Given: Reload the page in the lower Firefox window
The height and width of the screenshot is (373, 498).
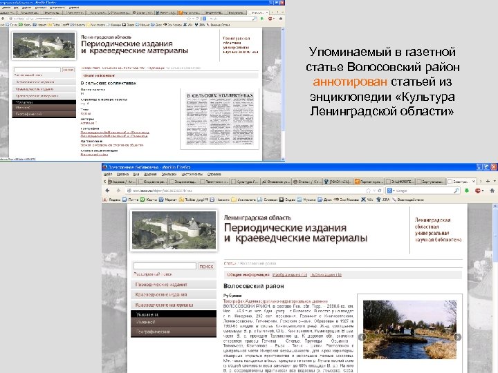Looking at the screenshot, I should pos(379,191).
